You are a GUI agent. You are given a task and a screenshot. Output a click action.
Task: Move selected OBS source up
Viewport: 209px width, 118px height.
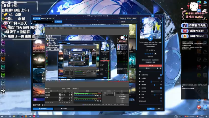[67, 102]
